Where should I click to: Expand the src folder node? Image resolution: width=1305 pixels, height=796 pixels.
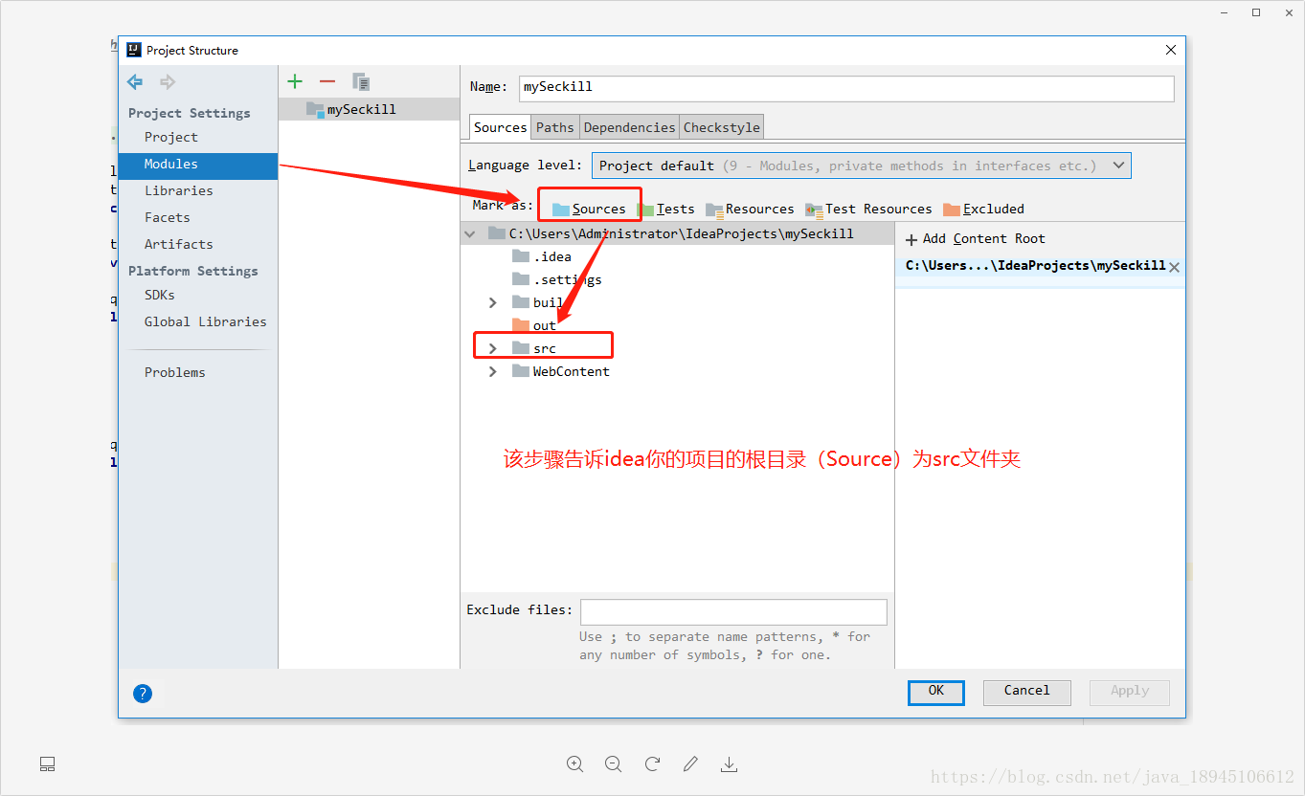click(493, 348)
